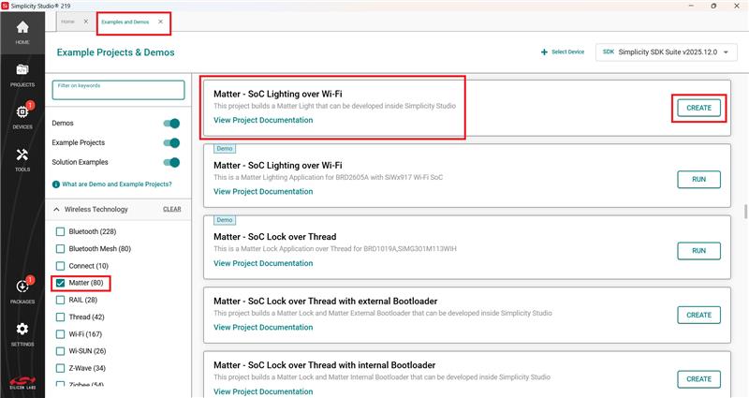The image size is (749, 398).
Task: Click the info icon beside demo question
Action: [x=56, y=184]
